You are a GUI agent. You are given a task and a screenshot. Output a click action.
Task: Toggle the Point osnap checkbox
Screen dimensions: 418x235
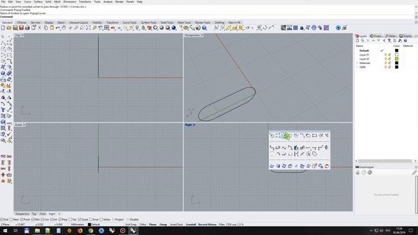(x=22, y=219)
